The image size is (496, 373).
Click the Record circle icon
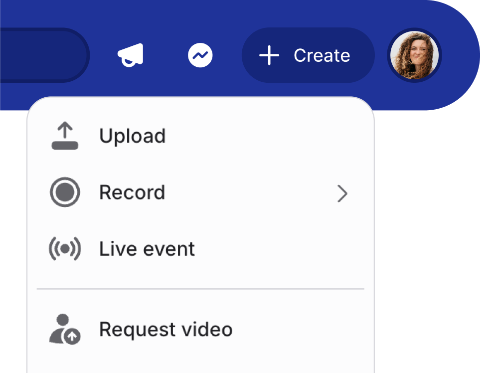pyautogui.click(x=65, y=192)
